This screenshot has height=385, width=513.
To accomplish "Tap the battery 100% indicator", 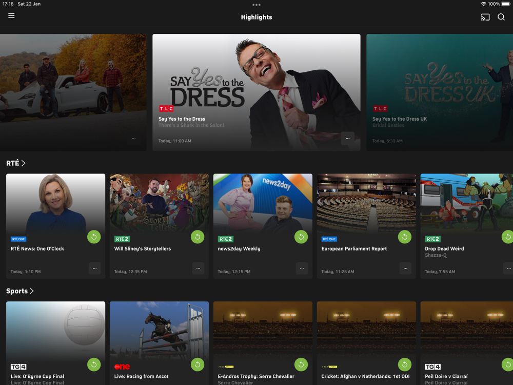I will (499, 4).
